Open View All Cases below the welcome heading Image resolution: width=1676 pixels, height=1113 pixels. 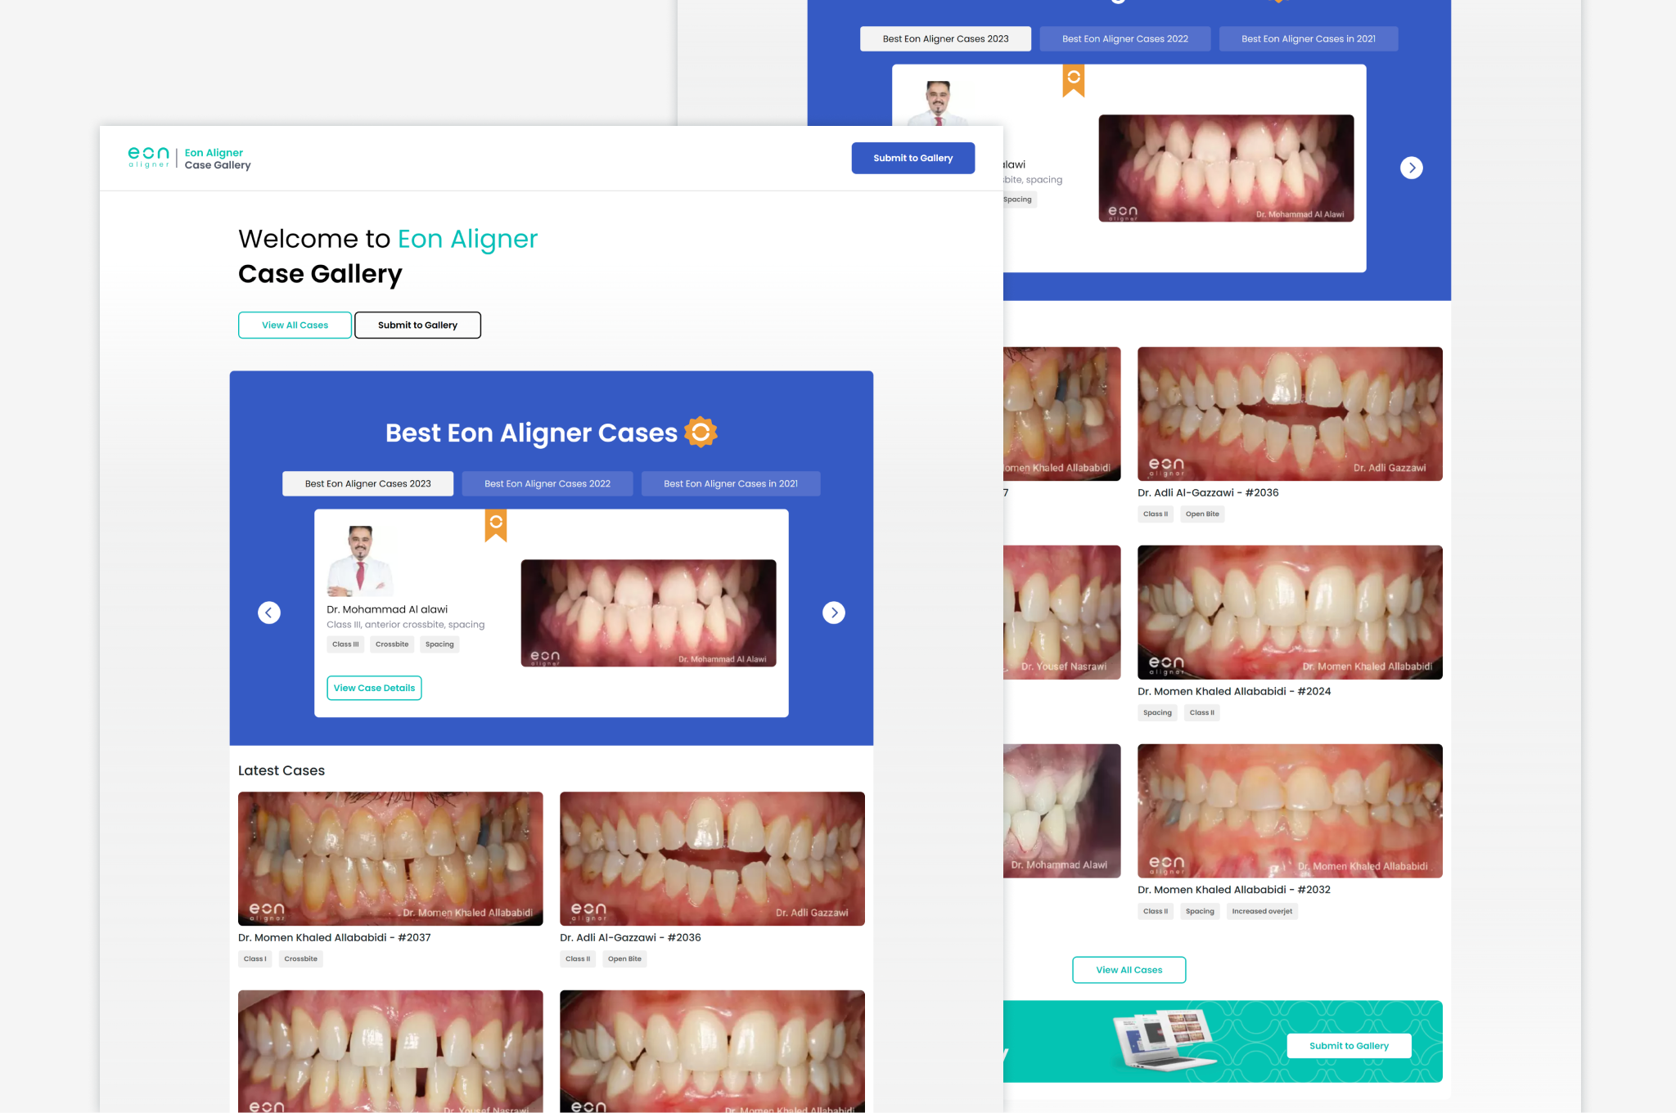pyautogui.click(x=295, y=325)
